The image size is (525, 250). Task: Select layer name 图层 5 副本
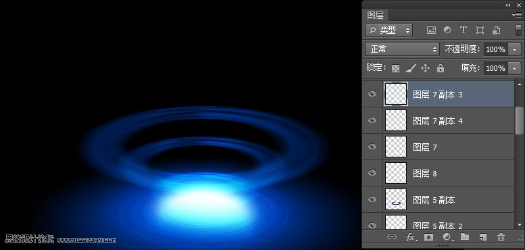434,200
